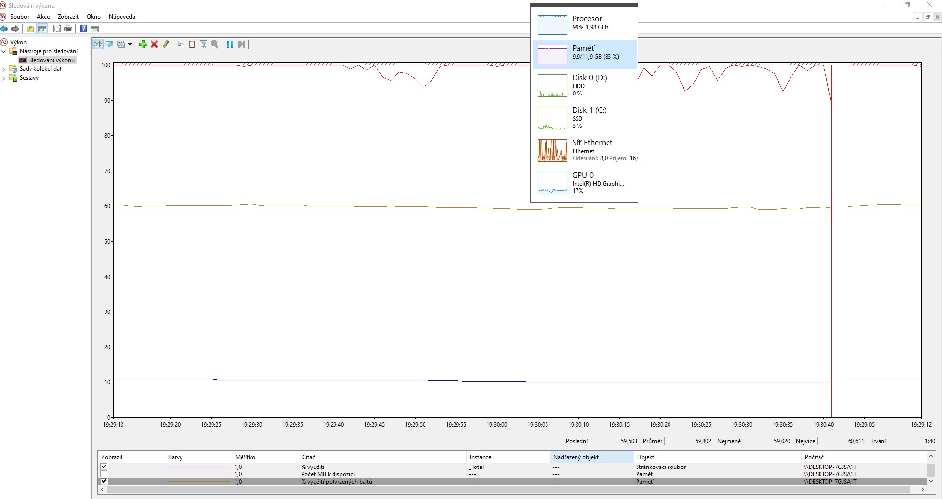Open the graph type dropdown arrow
The image size is (942, 499).
(x=130, y=44)
